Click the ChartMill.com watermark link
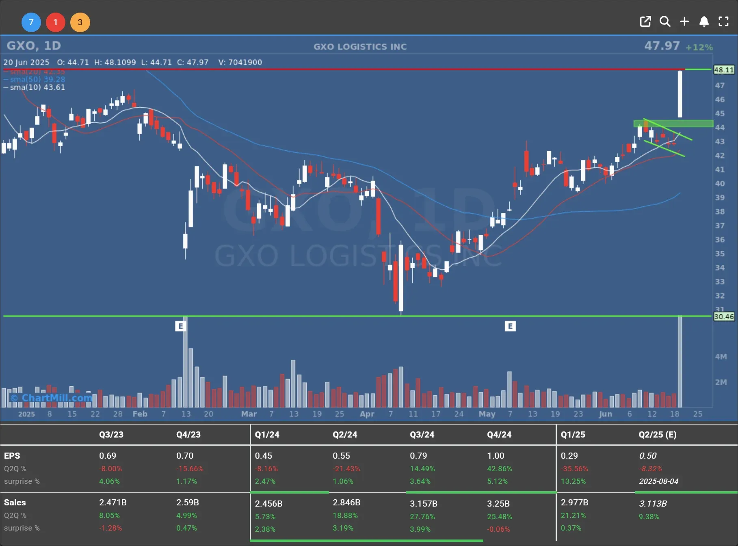 pos(52,398)
